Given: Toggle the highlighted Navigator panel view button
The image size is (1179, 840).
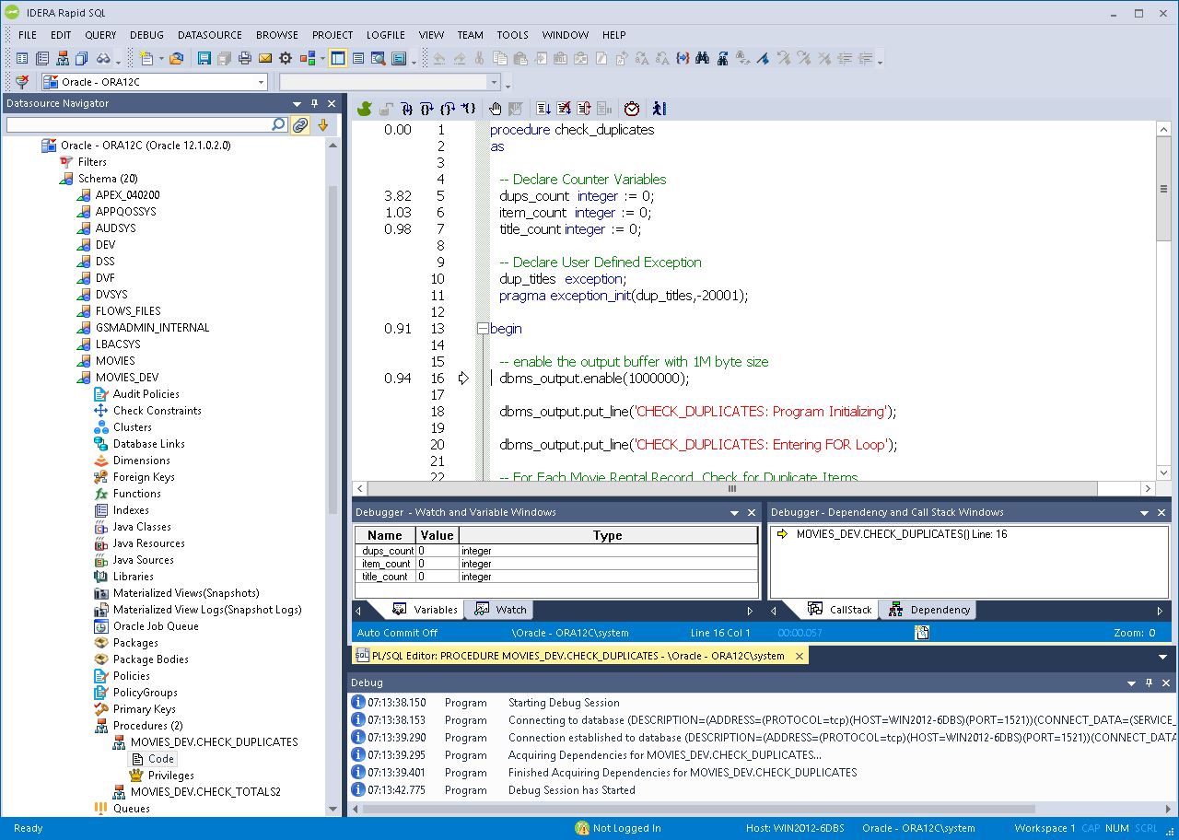Looking at the screenshot, I should (338, 58).
